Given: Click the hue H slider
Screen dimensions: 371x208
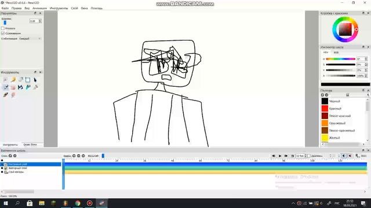Looking at the screenshot, I should tap(340, 59).
